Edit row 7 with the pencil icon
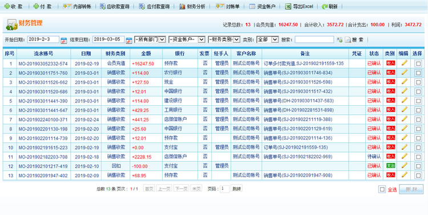428x215 pixels. [x=404, y=119]
